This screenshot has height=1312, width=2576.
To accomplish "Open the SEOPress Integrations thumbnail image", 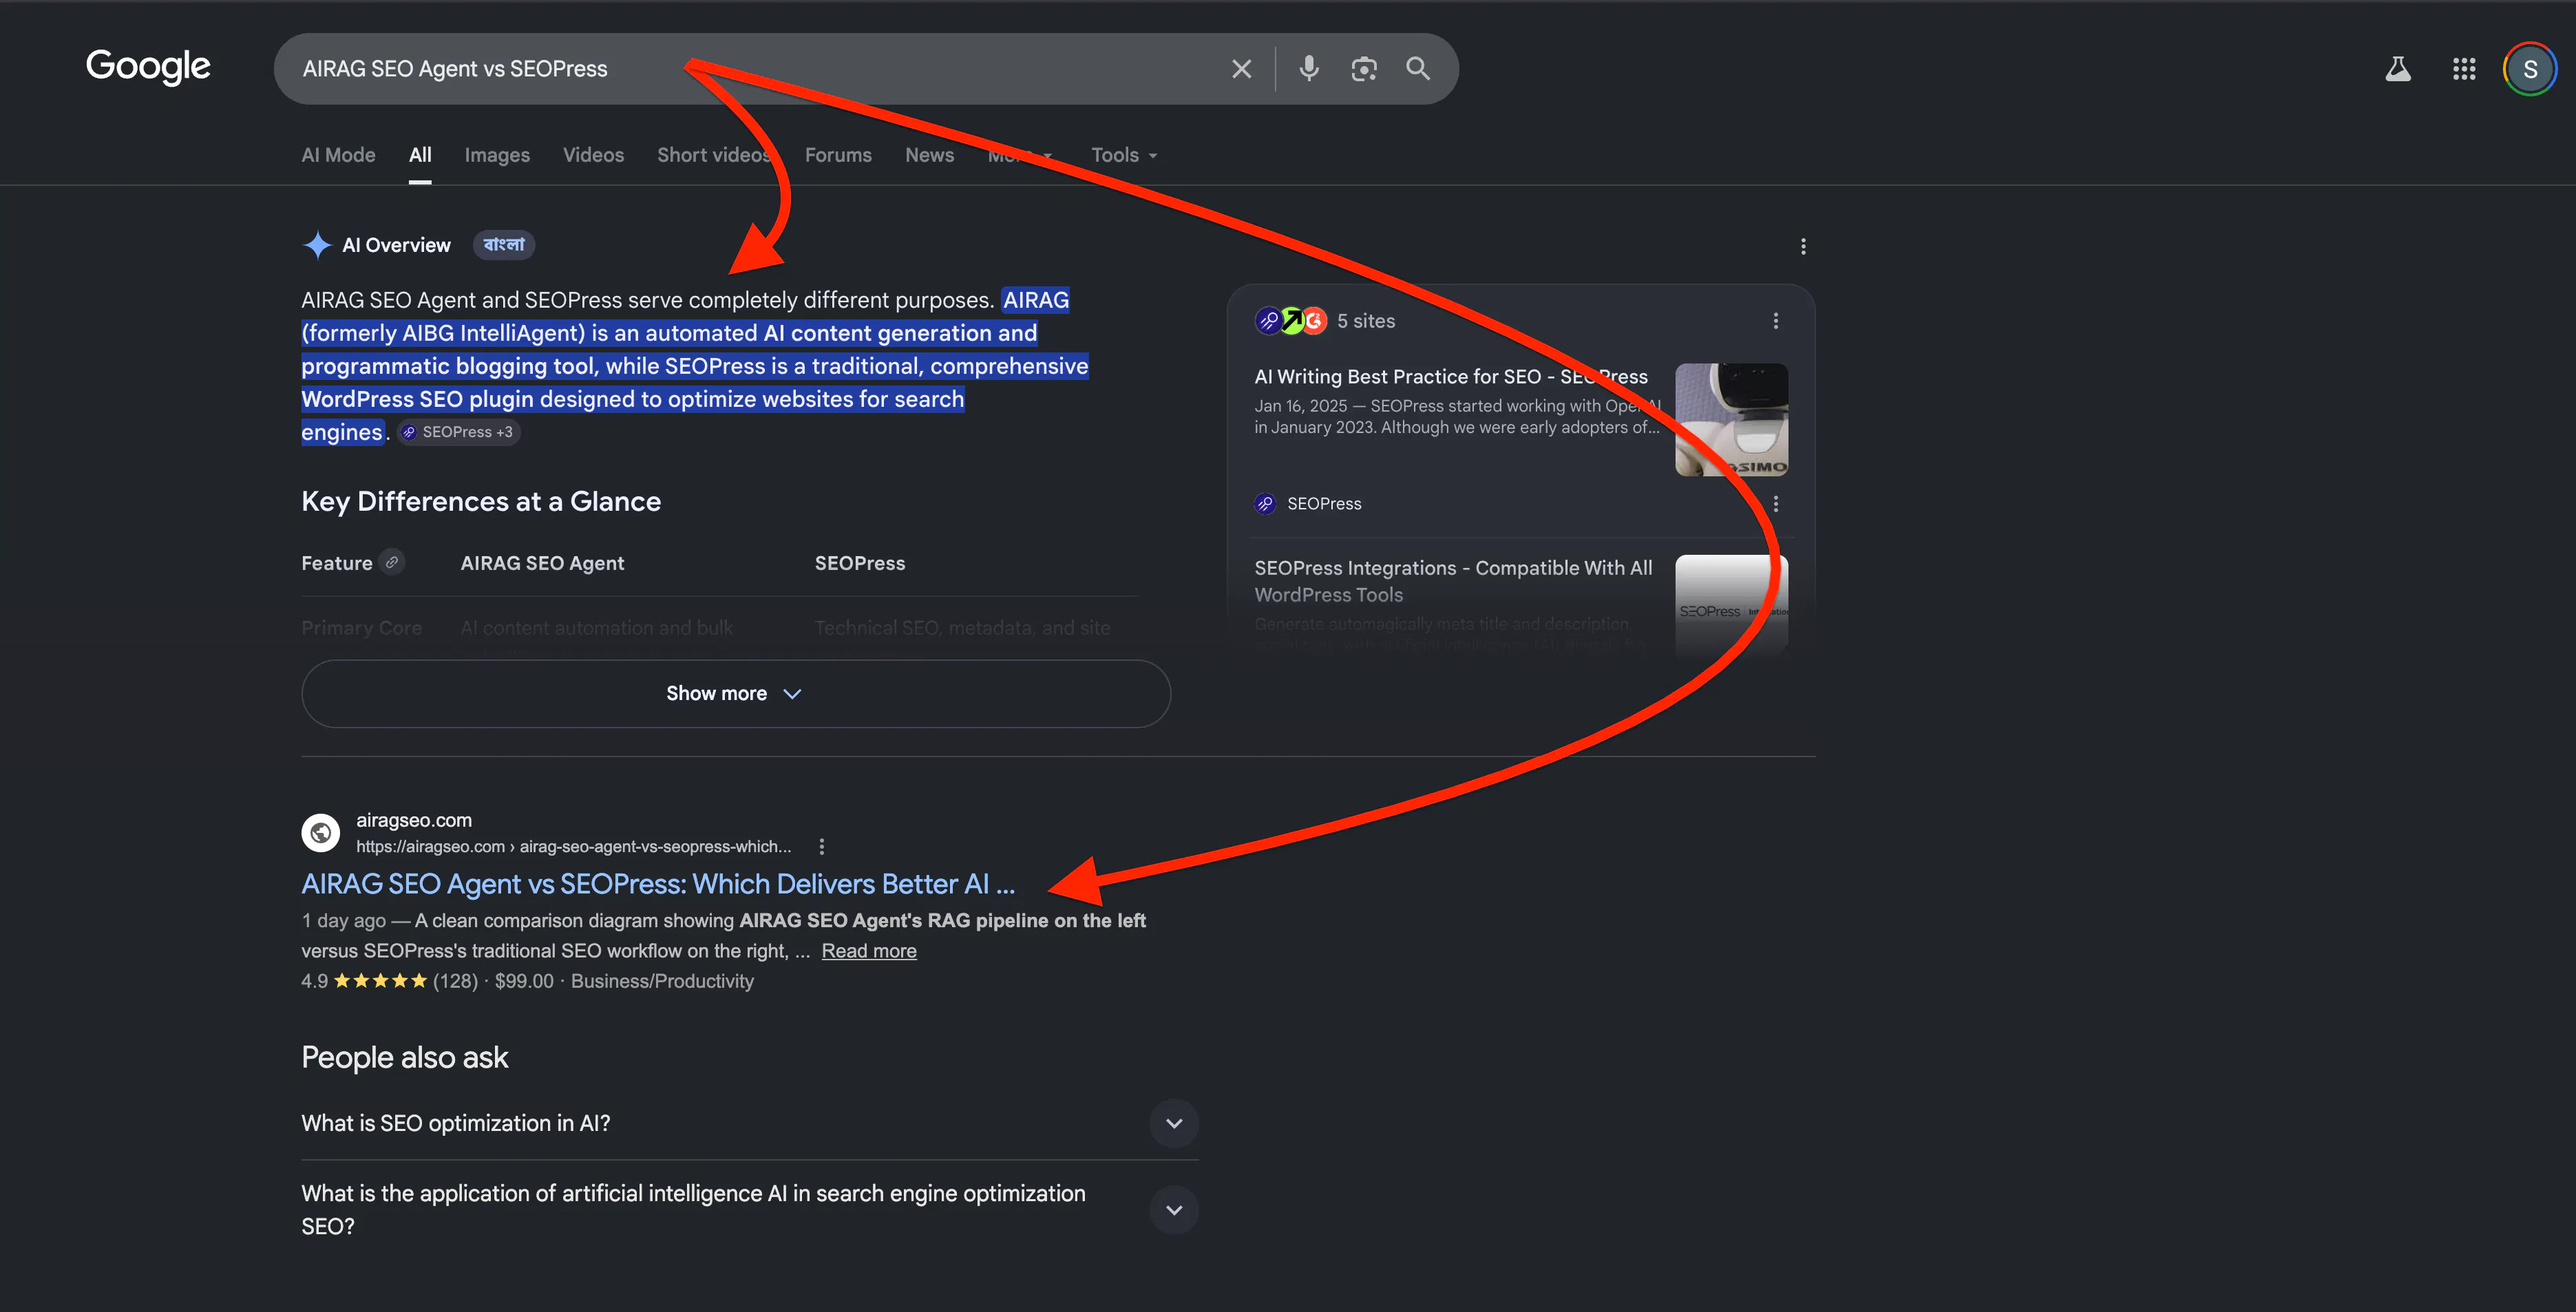I will tap(1731, 605).
